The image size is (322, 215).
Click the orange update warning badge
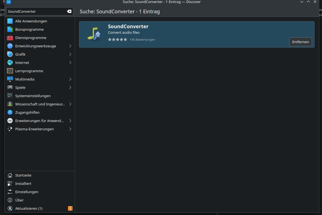pos(70,208)
